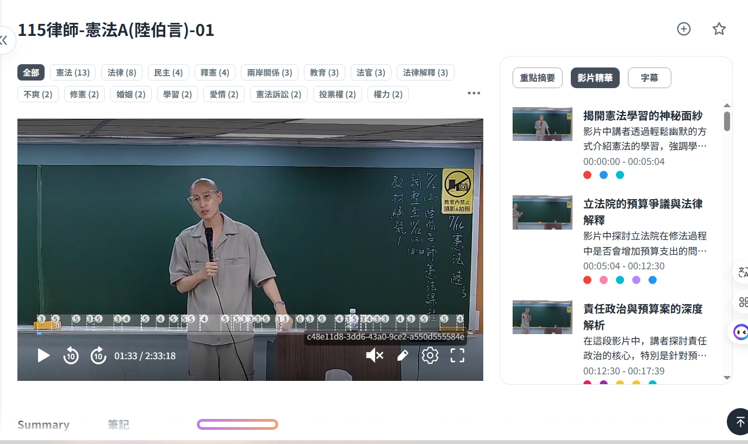Filter by 憲法 (13) tag
748x444 pixels.
[x=73, y=72]
